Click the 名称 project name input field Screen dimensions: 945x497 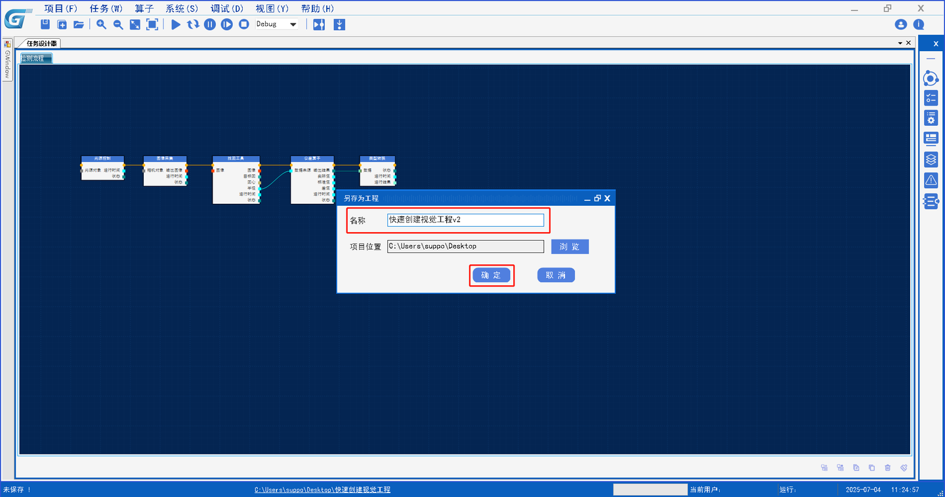[465, 220]
